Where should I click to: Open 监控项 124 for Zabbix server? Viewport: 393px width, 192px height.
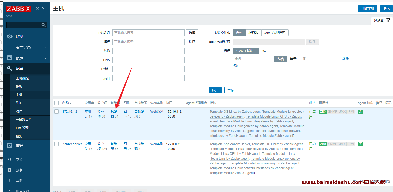(x=102, y=146)
